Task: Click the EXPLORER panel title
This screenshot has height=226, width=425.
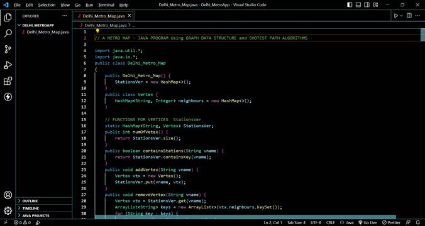Action: coord(31,16)
